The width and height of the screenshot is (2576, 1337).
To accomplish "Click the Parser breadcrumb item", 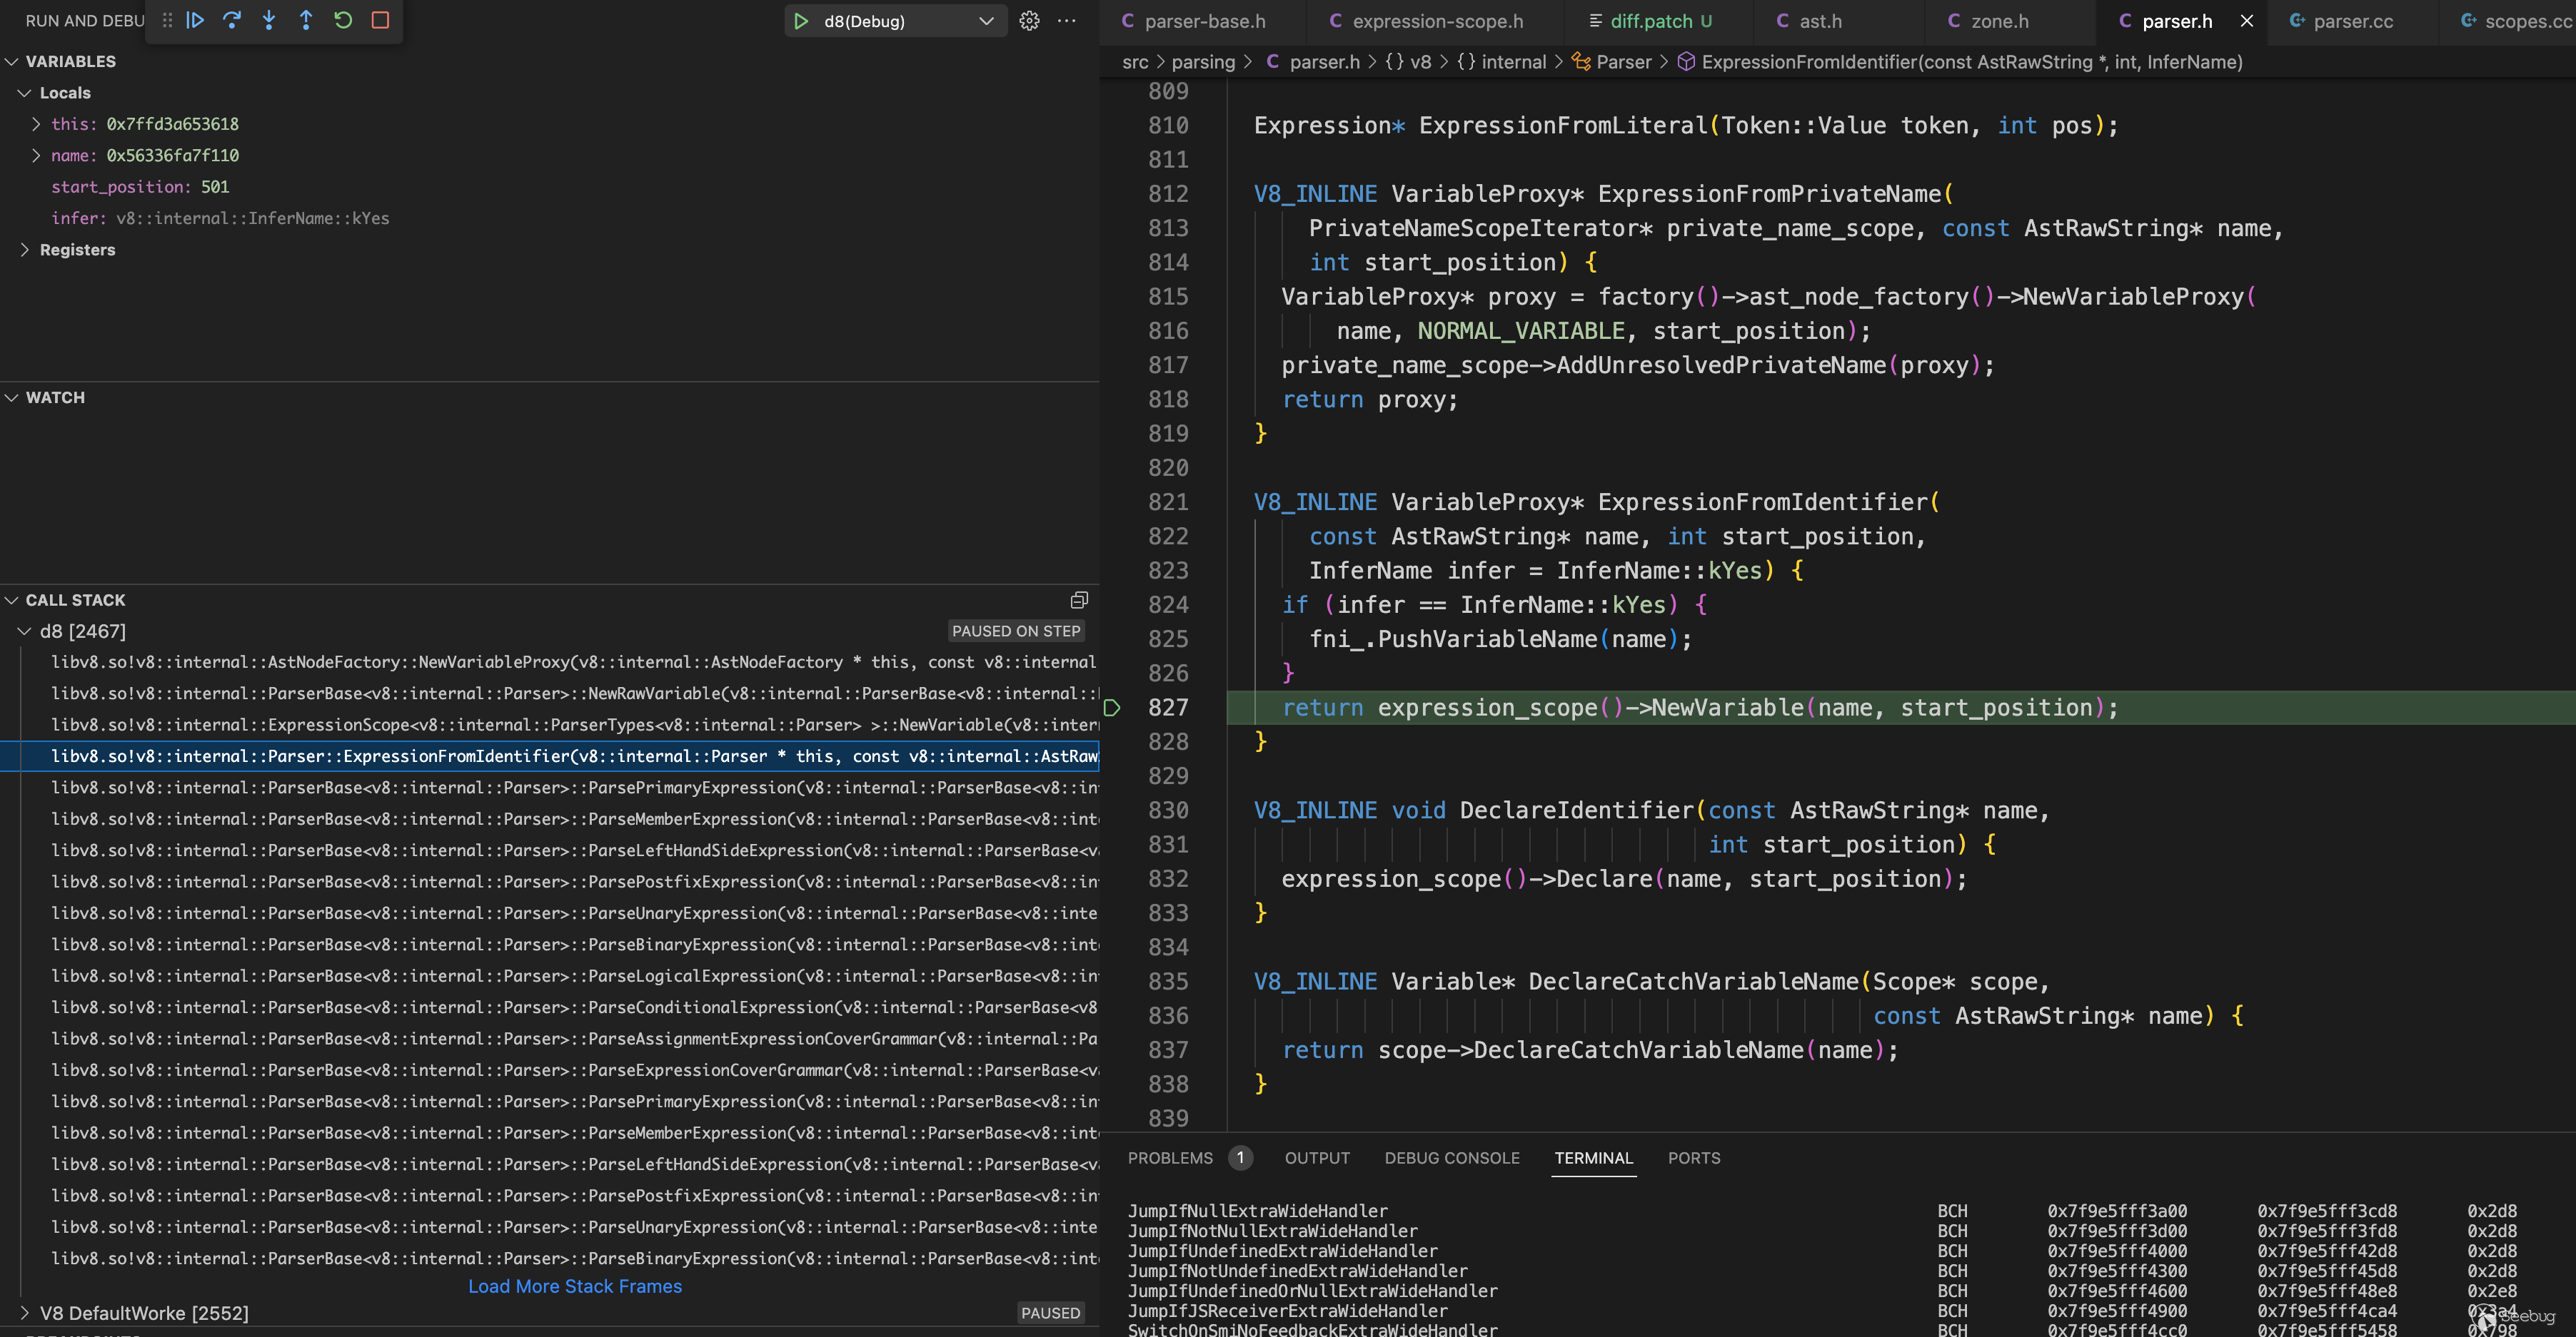I will [1623, 62].
